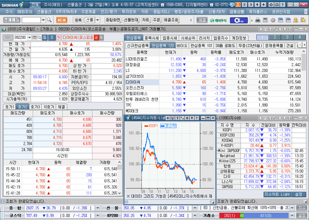Click the print icon in title bar

pyautogui.click(x=277, y=5)
